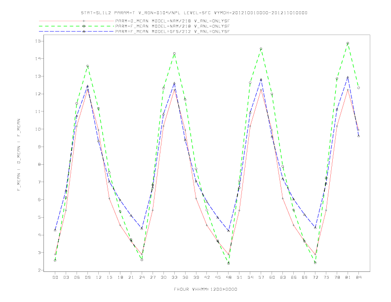Click the blue triangle marker at hour 00
The width and height of the screenshot is (391, 302).
(55, 230)
